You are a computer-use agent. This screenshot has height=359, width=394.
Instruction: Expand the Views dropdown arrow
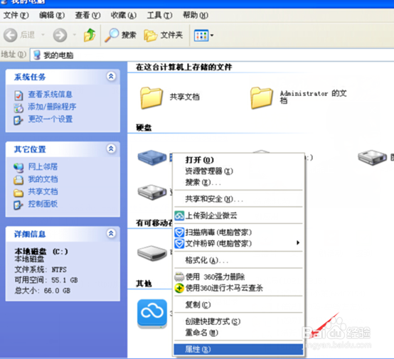pyautogui.click(x=212, y=35)
